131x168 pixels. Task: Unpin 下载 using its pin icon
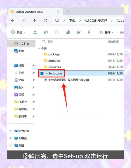[34, 73]
